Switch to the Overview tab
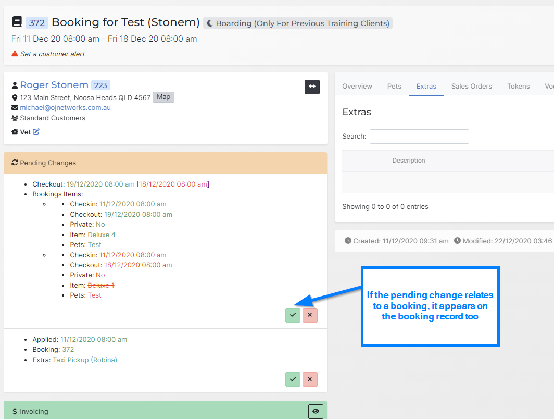Viewport: 554px width, 419px height. click(x=357, y=87)
